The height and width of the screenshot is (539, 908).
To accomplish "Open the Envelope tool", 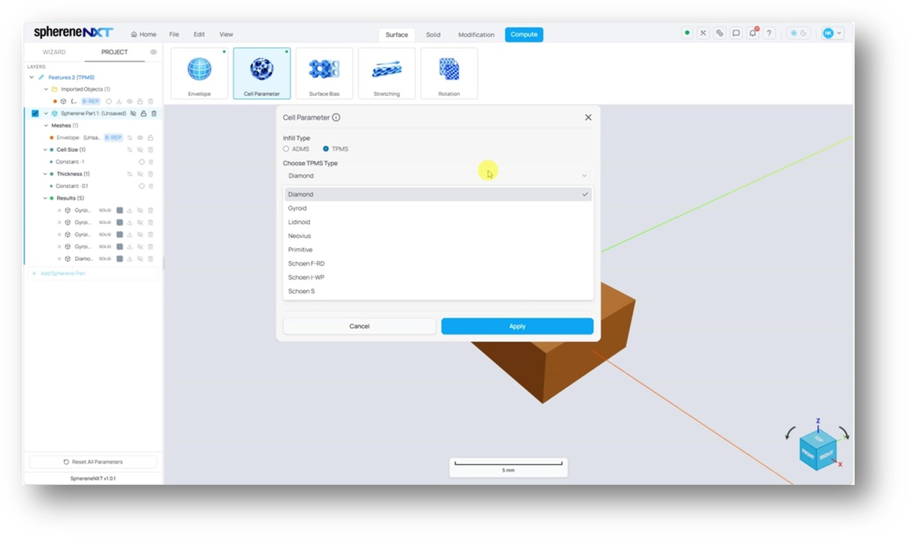I will (x=199, y=73).
